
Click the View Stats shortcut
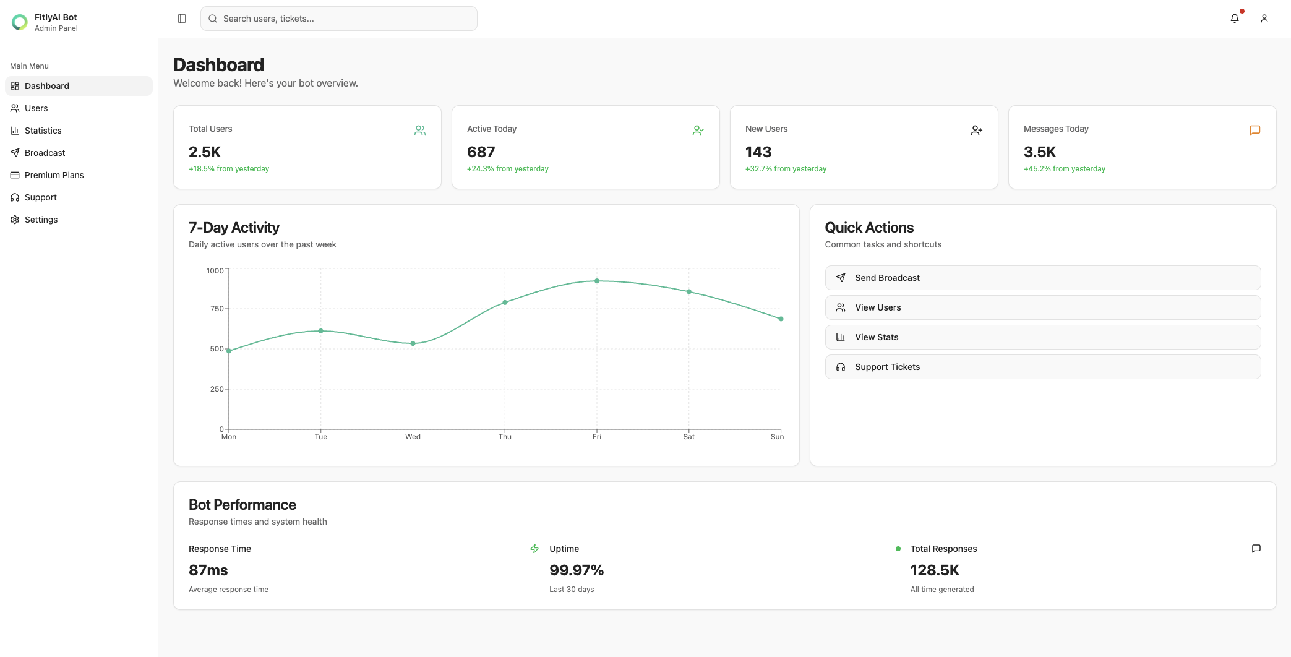coord(1042,337)
